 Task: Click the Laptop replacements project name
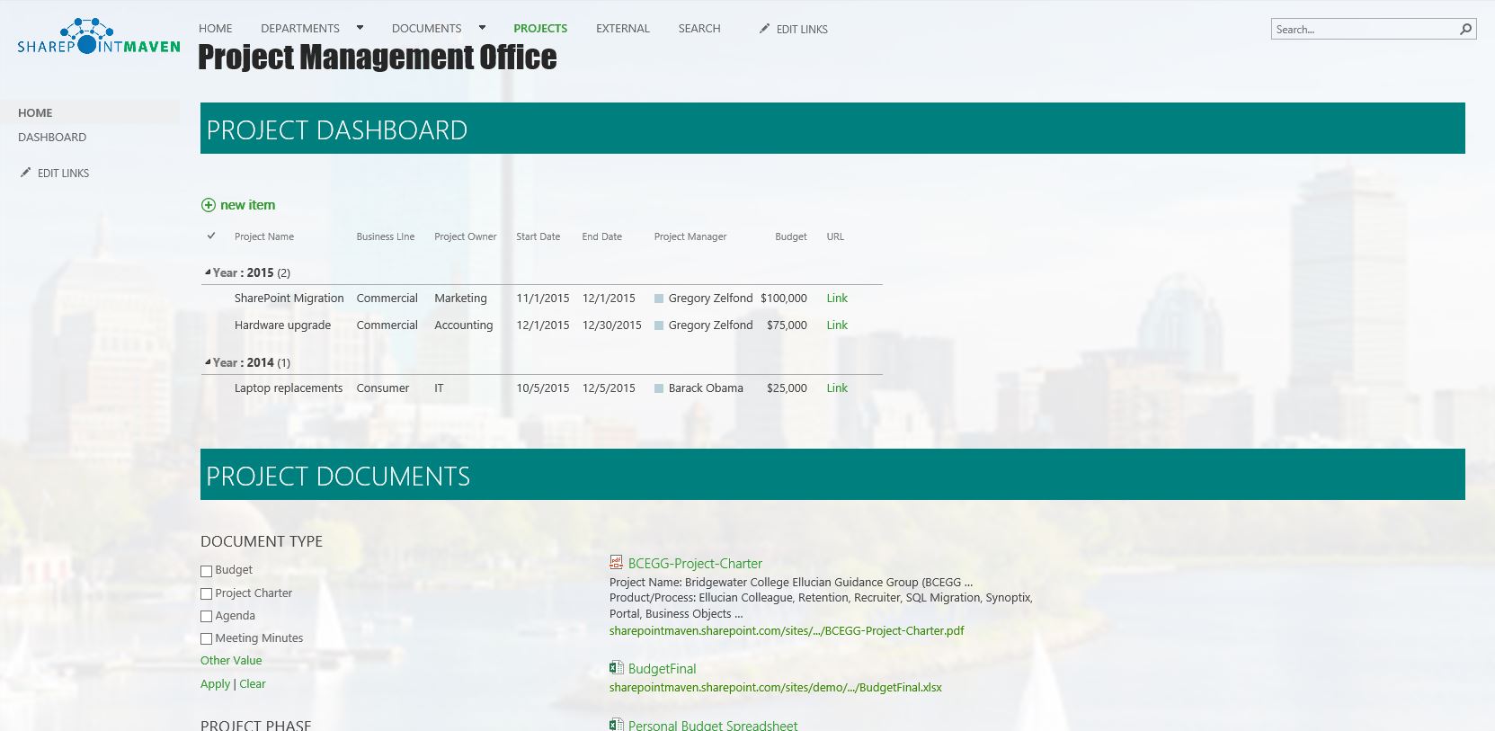click(289, 388)
